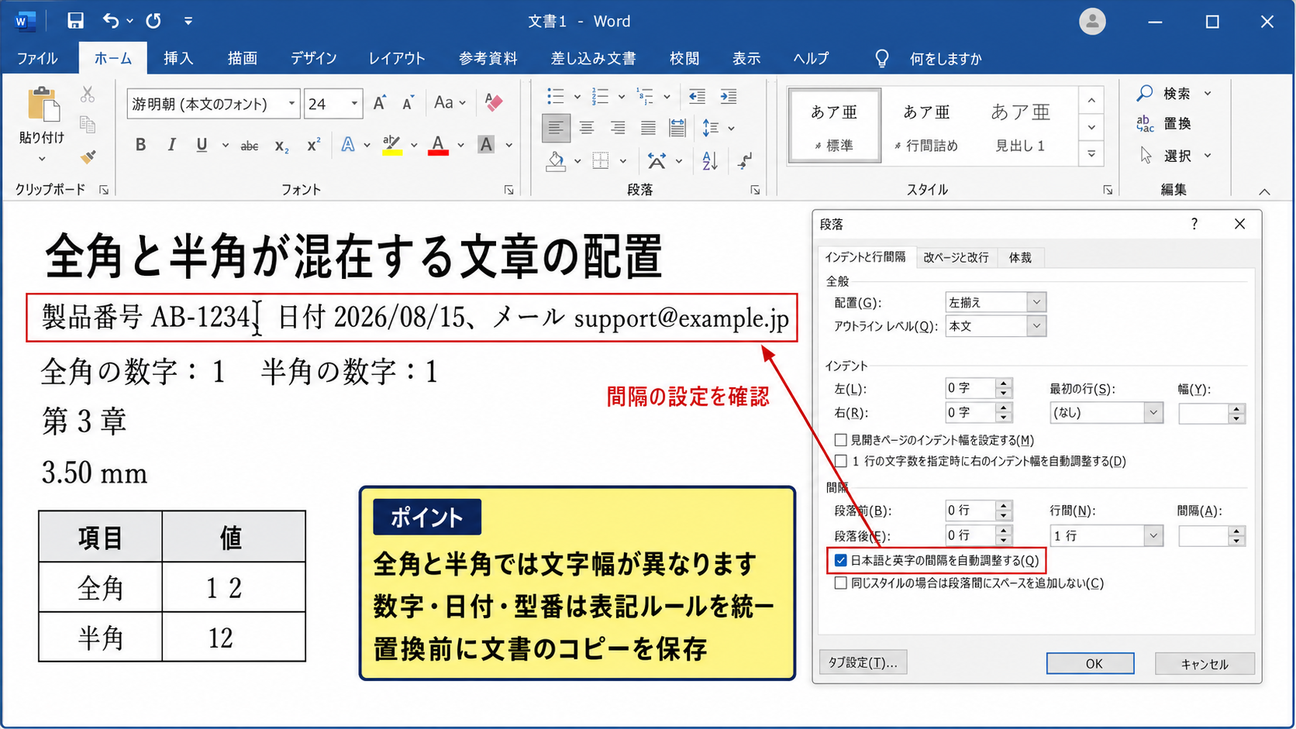The image size is (1296, 729).
Task: Apply subscript x₂ formatting
Action: pyautogui.click(x=282, y=146)
